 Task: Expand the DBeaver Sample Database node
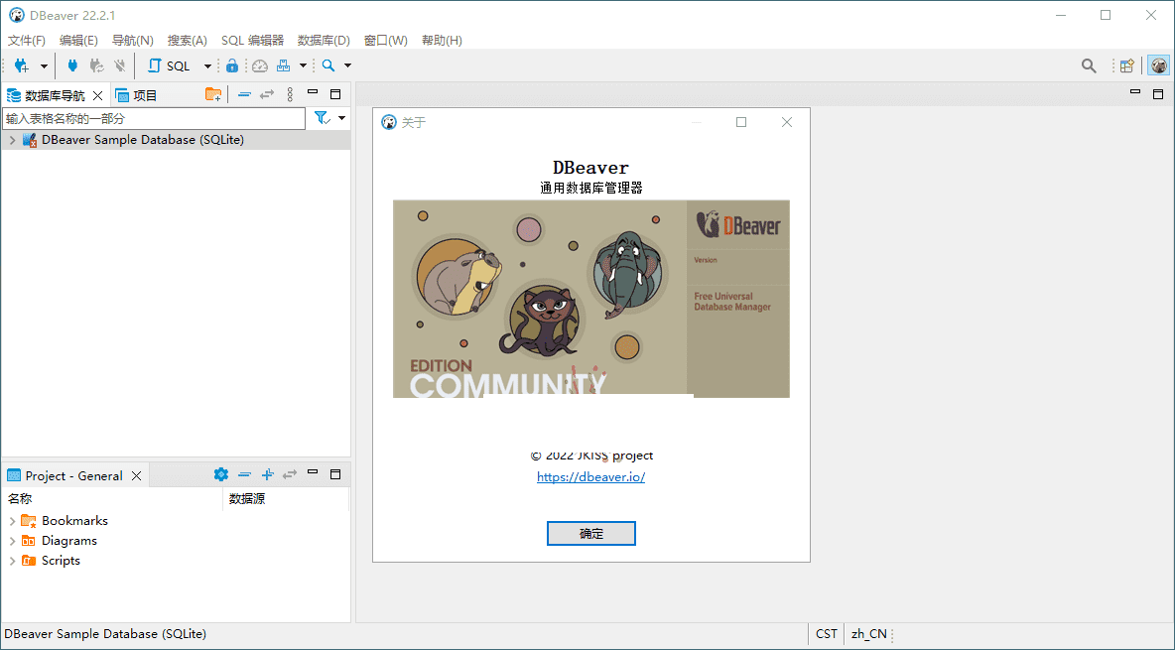coord(12,140)
